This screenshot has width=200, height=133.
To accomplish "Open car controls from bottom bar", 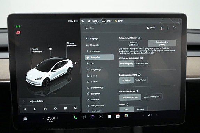I will pyautogui.click(x=25, y=119).
